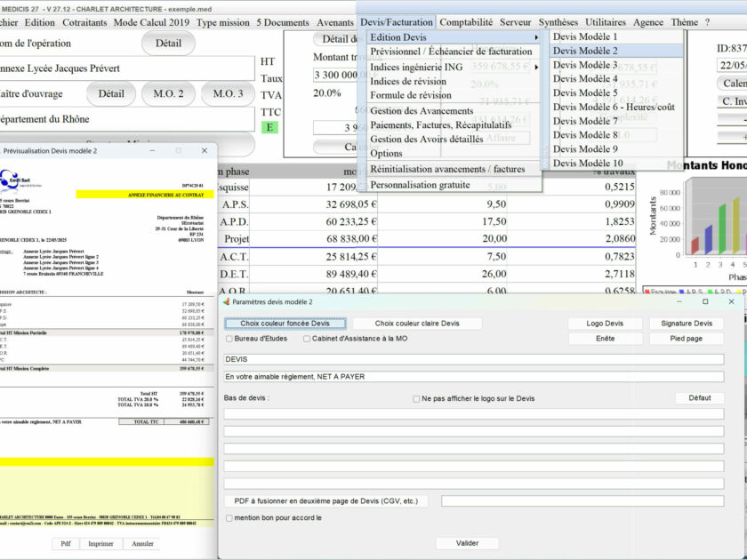Open the Edition menu in menu bar

click(39, 22)
